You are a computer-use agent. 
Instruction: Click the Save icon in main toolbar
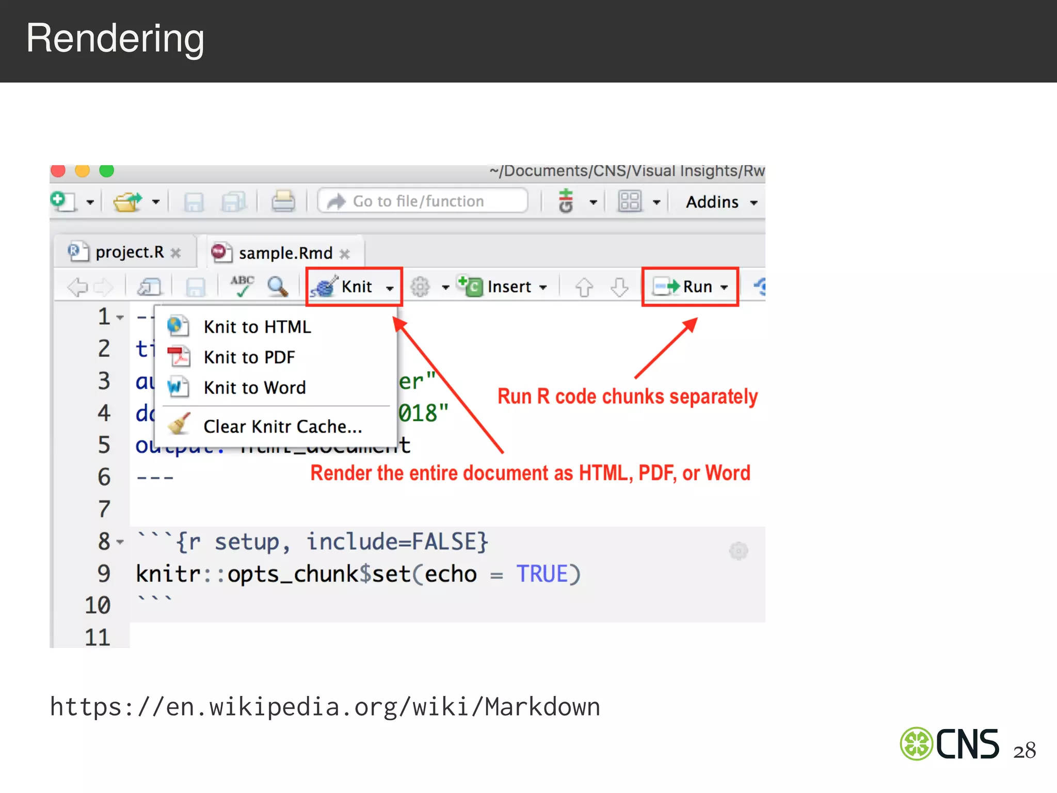[194, 202]
